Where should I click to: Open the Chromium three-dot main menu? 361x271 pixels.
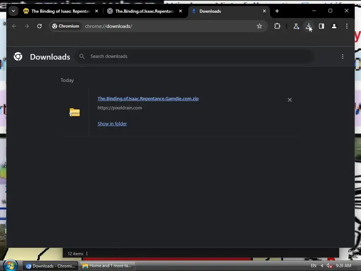(x=347, y=26)
